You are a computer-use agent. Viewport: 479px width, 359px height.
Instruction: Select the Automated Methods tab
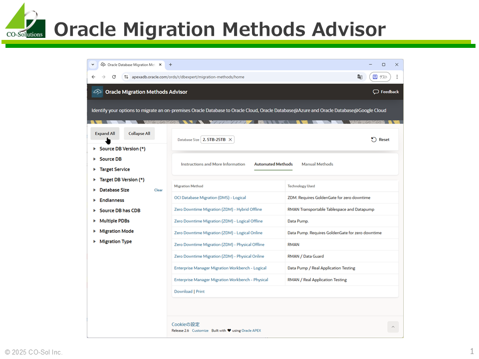(x=273, y=164)
